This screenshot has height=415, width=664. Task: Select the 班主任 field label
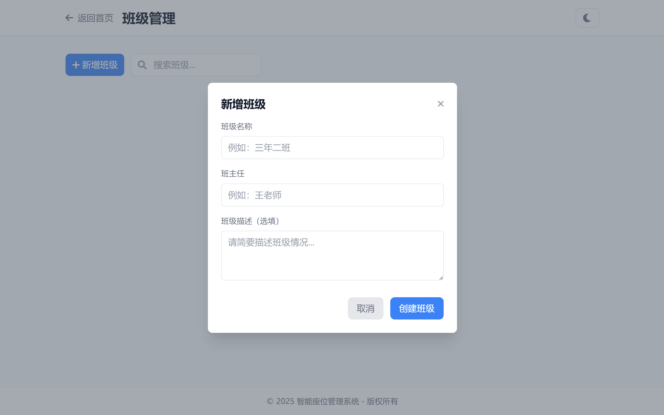[233, 174]
